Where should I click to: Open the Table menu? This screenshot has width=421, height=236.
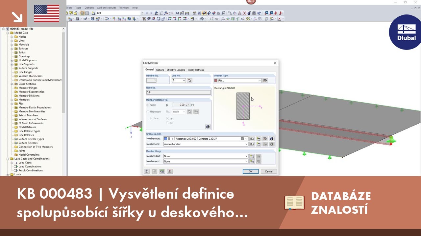coord(78,8)
